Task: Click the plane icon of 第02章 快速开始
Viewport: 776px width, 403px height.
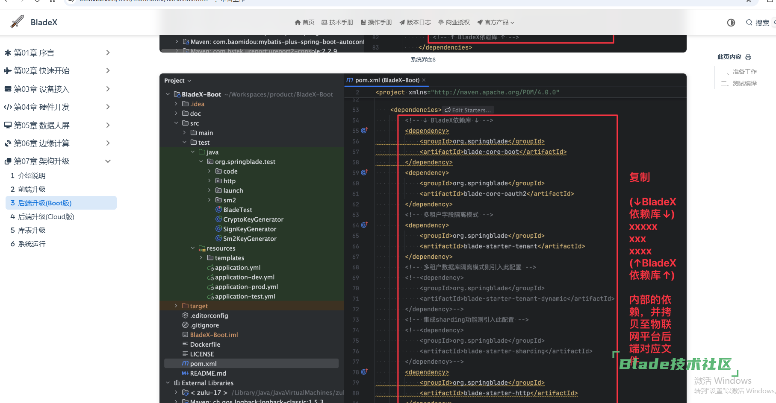Action: tap(8, 71)
